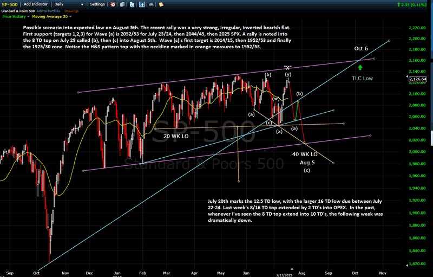This screenshot has width=433, height=277.
Task: Click the green up arrow above TLC Low
Action: (360, 67)
